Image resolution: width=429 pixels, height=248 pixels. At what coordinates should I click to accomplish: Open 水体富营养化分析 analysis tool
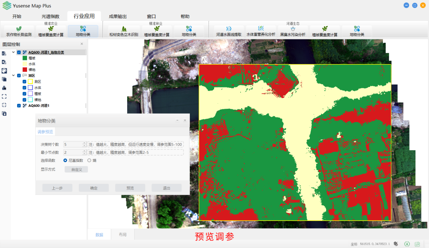[261, 31]
